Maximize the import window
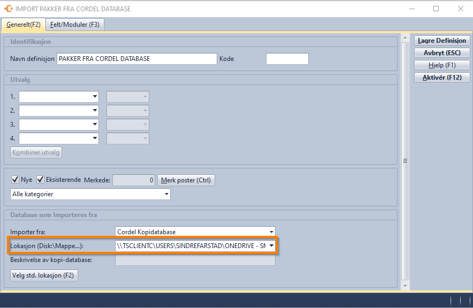This screenshot has width=473, height=308. tap(436, 9)
